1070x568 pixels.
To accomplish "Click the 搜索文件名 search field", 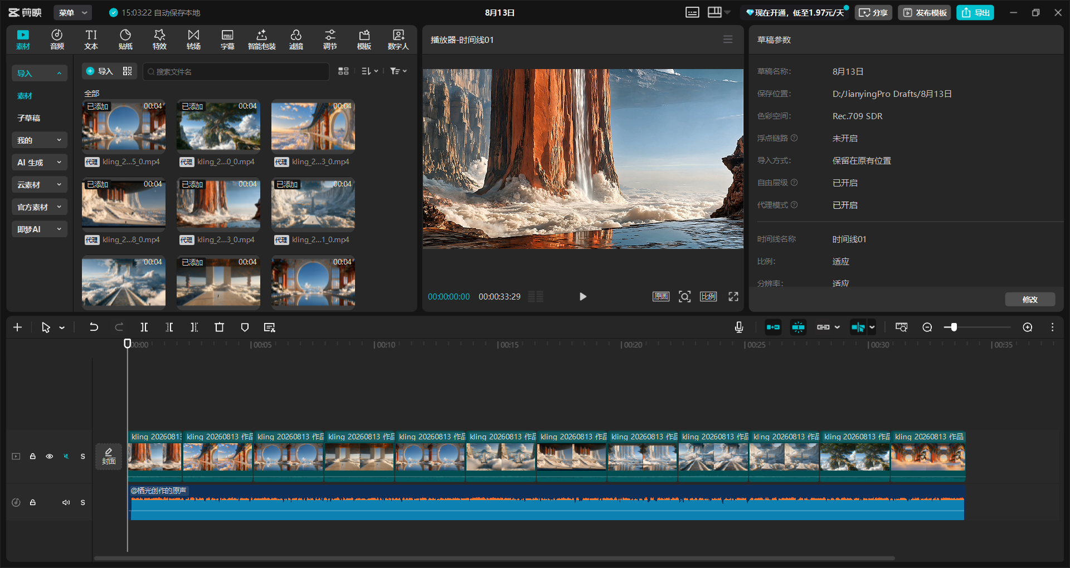I will (x=236, y=71).
